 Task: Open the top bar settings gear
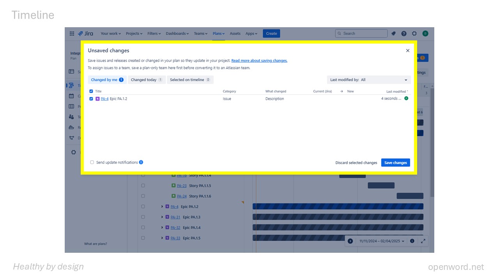pyautogui.click(x=414, y=33)
